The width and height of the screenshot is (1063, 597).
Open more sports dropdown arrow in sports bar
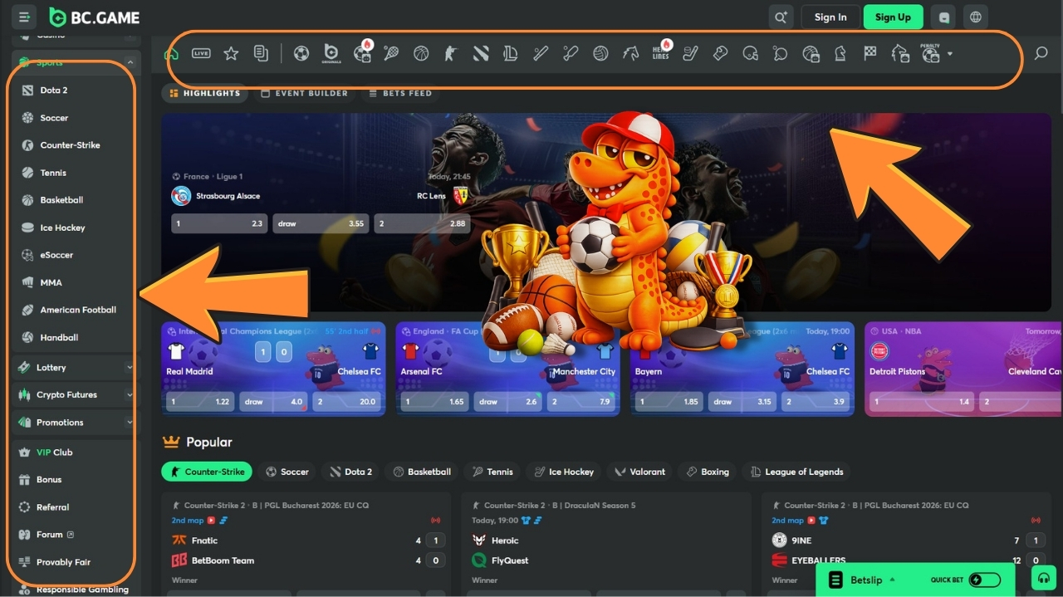tap(950, 54)
